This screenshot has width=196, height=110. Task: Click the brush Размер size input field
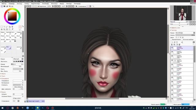click(x=18, y=64)
